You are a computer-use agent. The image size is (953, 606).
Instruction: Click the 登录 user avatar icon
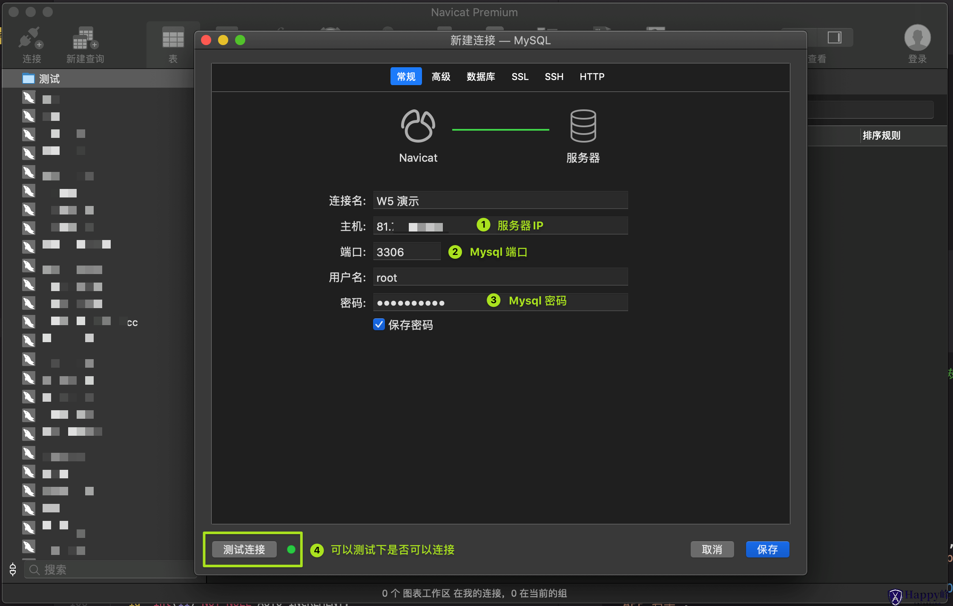(x=917, y=37)
